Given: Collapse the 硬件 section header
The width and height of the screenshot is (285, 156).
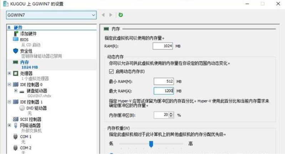Looking at the screenshot, I should pos(9,27).
